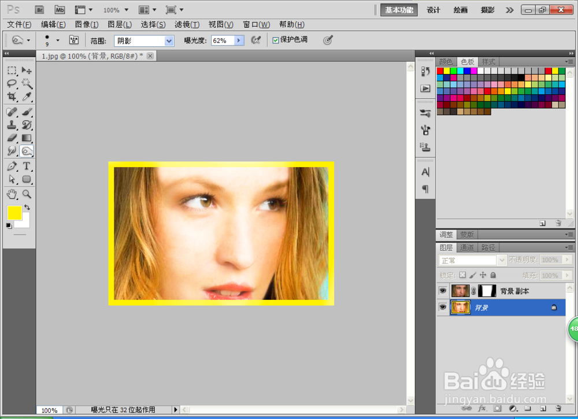
Task: Select the Rectangular Marquee tool
Action: point(12,70)
